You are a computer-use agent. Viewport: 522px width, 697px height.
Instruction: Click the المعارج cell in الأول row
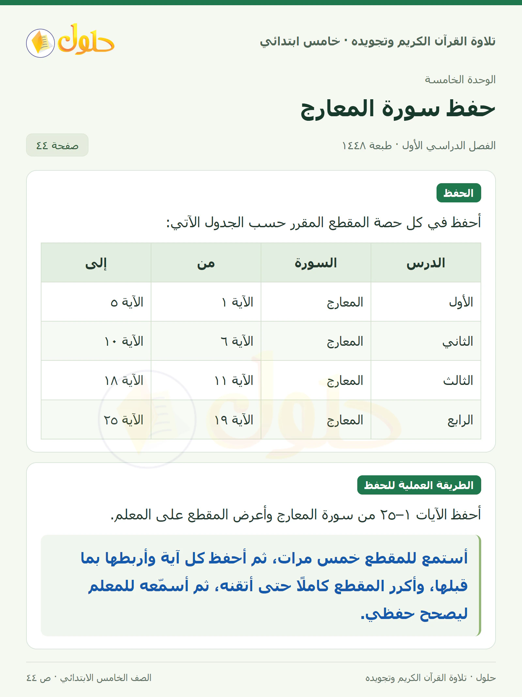click(x=316, y=302)
